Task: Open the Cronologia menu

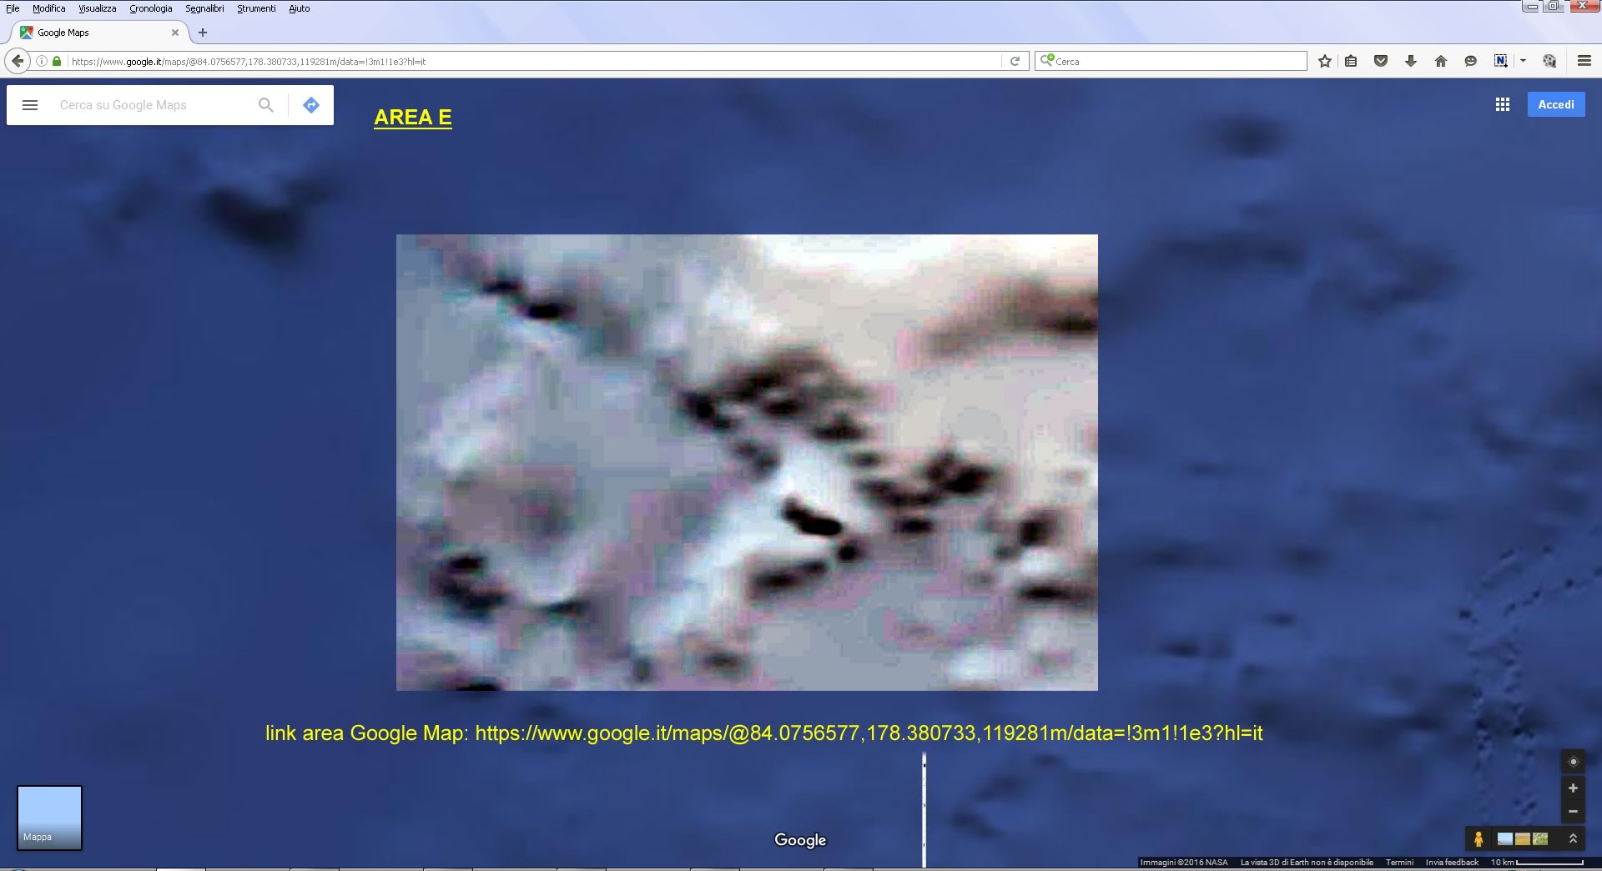Action: tap(151, 8)
